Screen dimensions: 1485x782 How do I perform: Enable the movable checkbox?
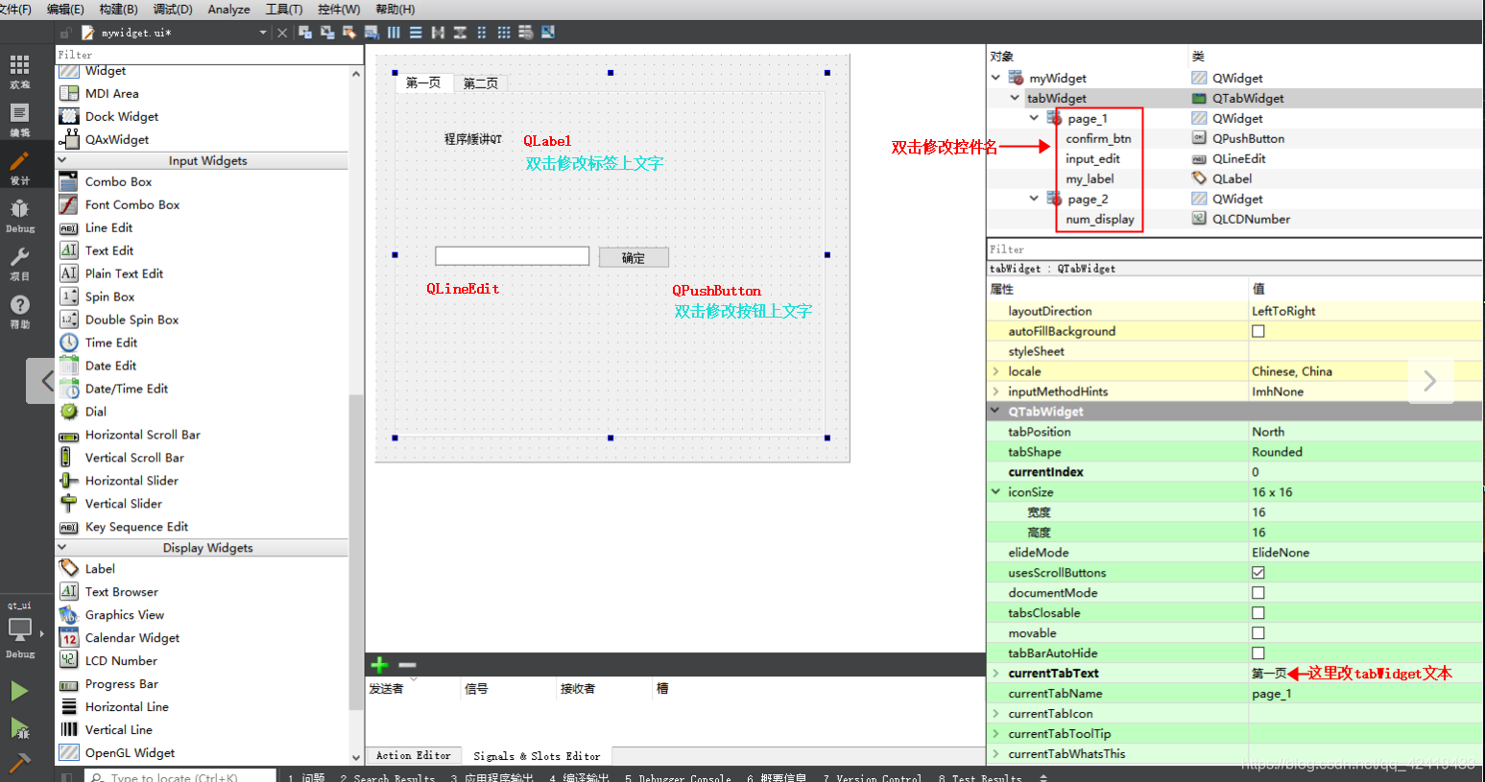[x=1257, y=633]
